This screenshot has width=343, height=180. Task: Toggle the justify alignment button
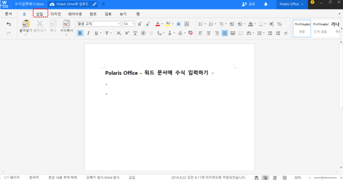(x=225, y=33)
